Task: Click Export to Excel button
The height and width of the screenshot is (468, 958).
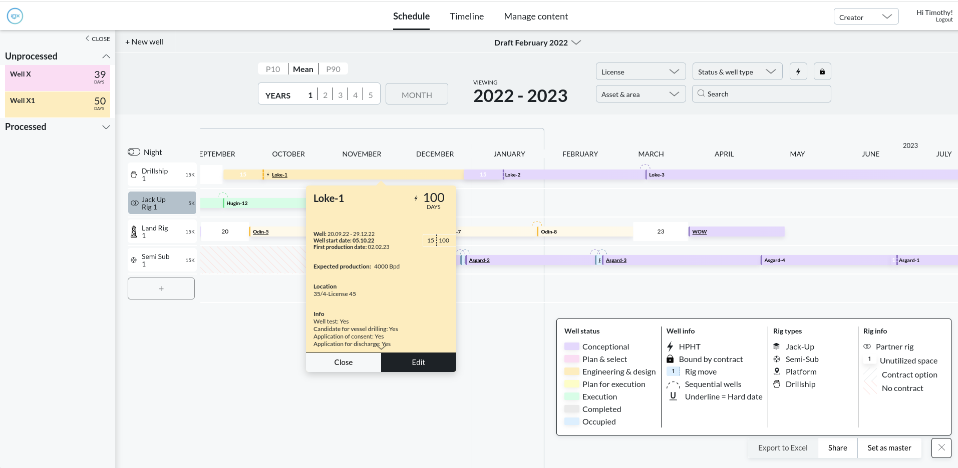Action: pyautogui.click(x=783, y=447)
